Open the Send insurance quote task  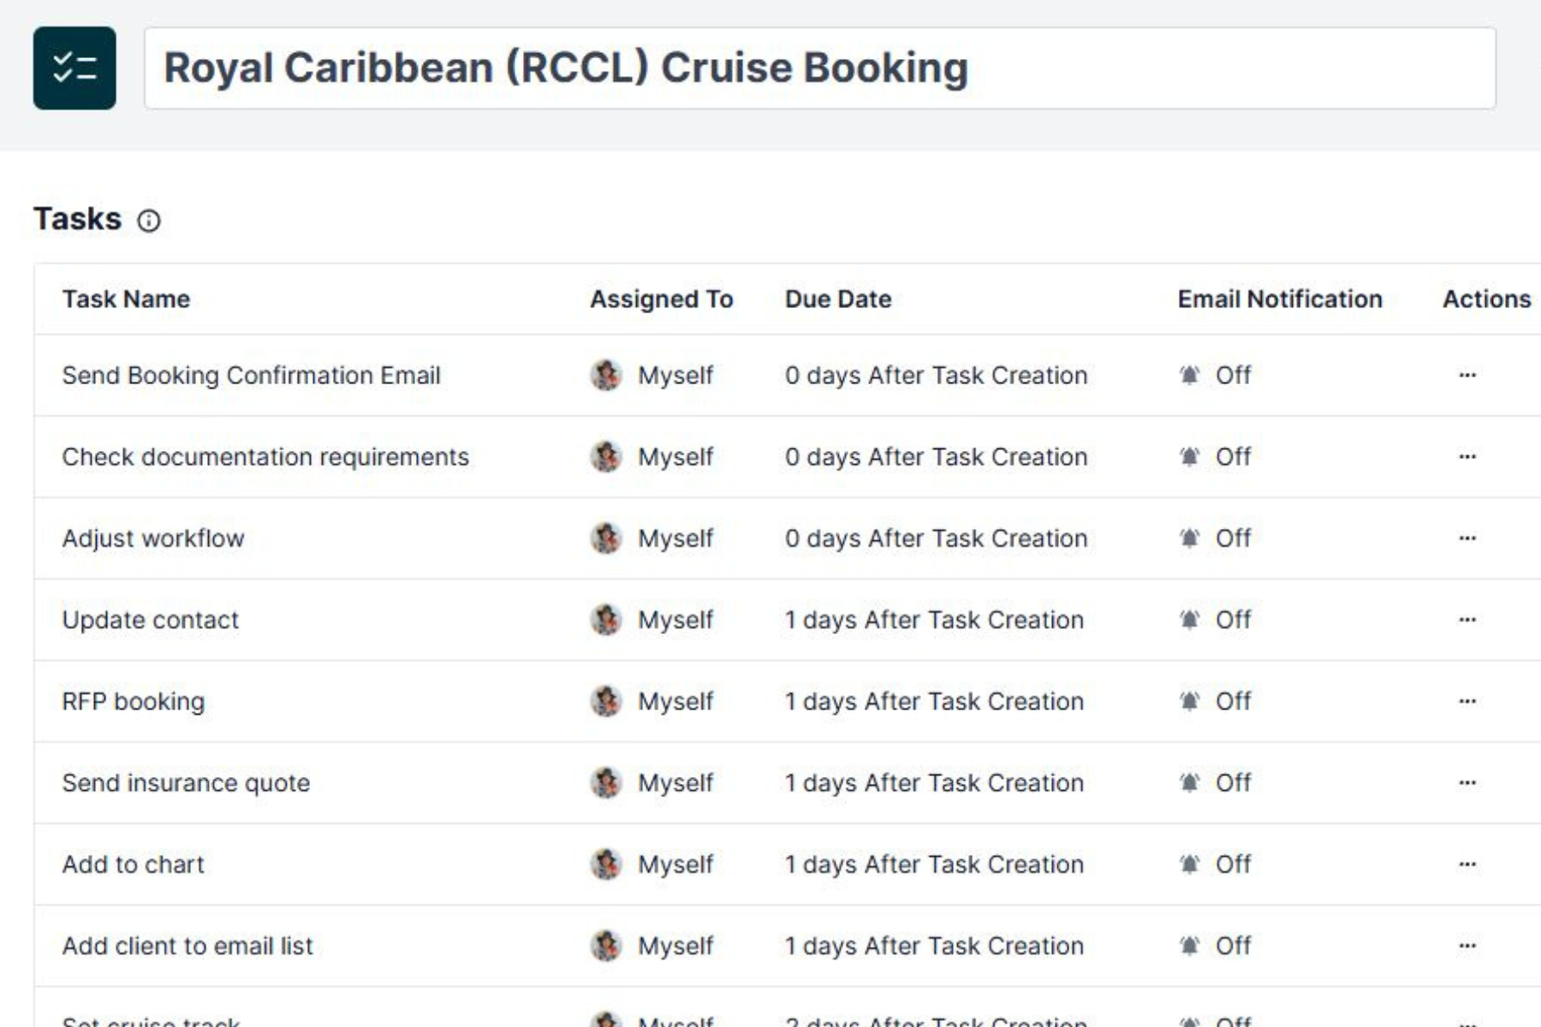(x=186, y=783)
